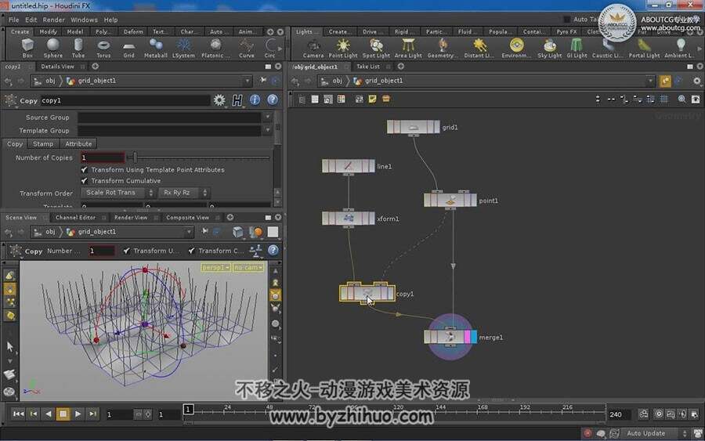
Task: Open Transform Order dropdown
Action: (x=118, y=193)
